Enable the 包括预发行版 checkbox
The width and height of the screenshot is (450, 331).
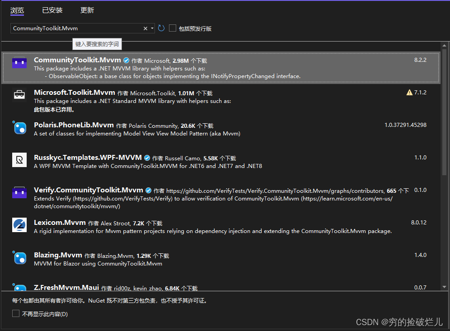(x=172, y=28)
